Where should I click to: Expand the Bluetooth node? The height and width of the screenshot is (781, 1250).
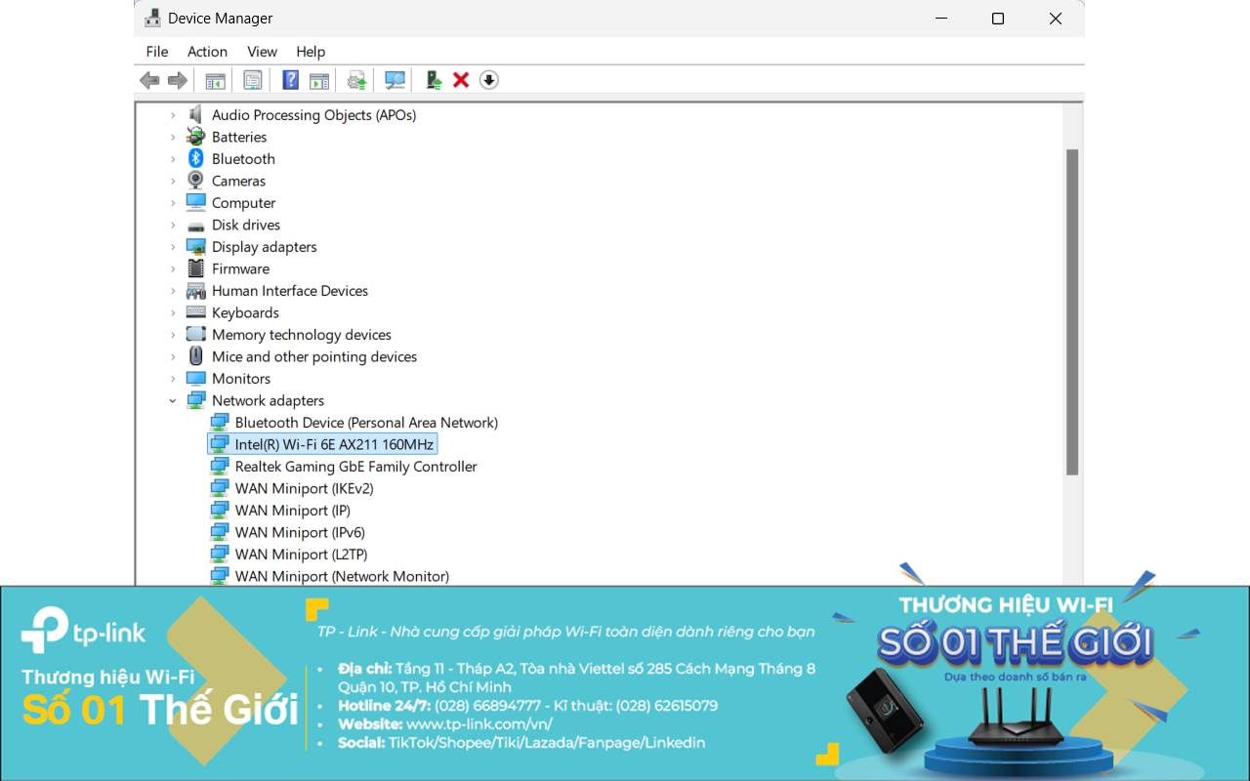tap(173, 159)
